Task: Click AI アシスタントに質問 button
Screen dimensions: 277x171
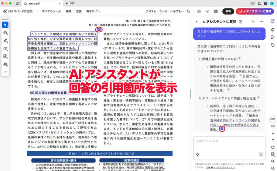Action: coord(255,11)
